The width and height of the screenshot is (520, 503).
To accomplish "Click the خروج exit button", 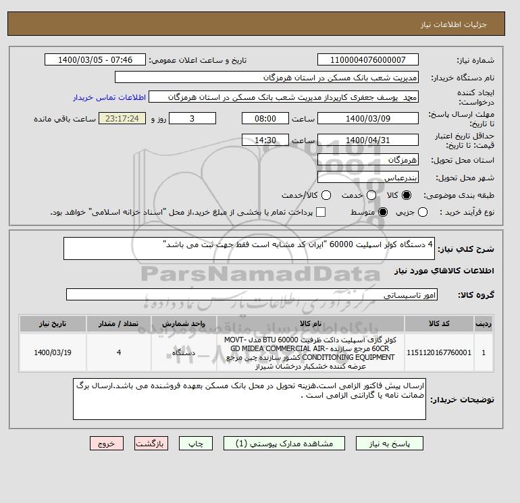I will click(107, 444).
